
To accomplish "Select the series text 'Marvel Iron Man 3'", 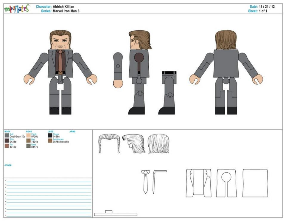I will point(66,11).
